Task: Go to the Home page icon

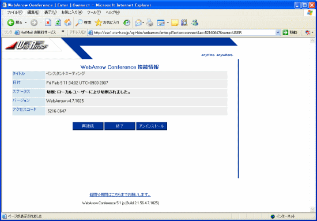Action: pos(68,23)
